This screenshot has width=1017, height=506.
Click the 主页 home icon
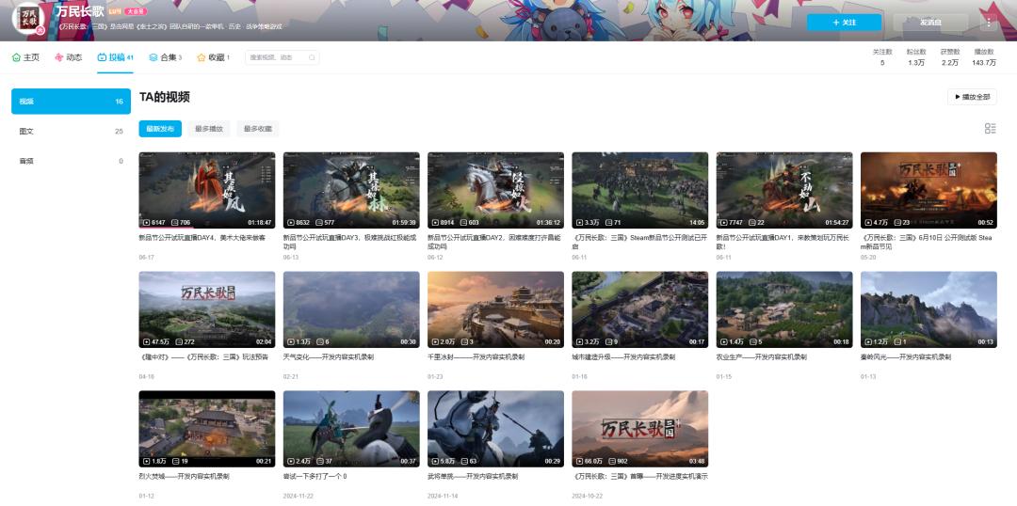tap(16, 57)
